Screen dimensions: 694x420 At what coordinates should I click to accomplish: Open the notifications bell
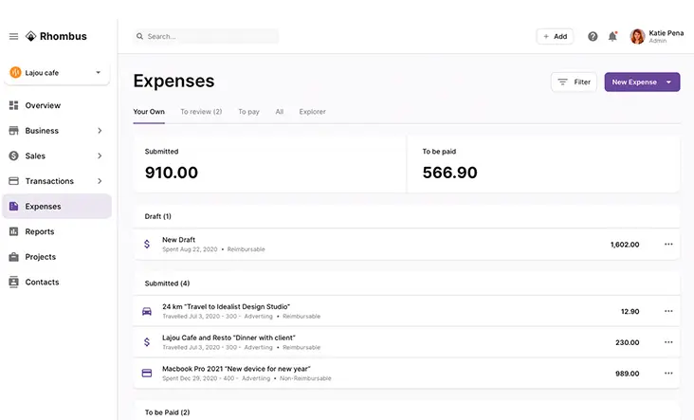pyautogui.click(x=612, y=37)
